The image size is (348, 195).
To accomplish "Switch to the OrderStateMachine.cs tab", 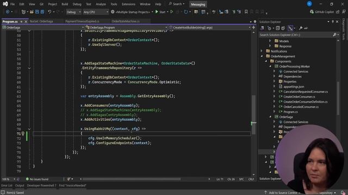I will click(x=126, y=22).
